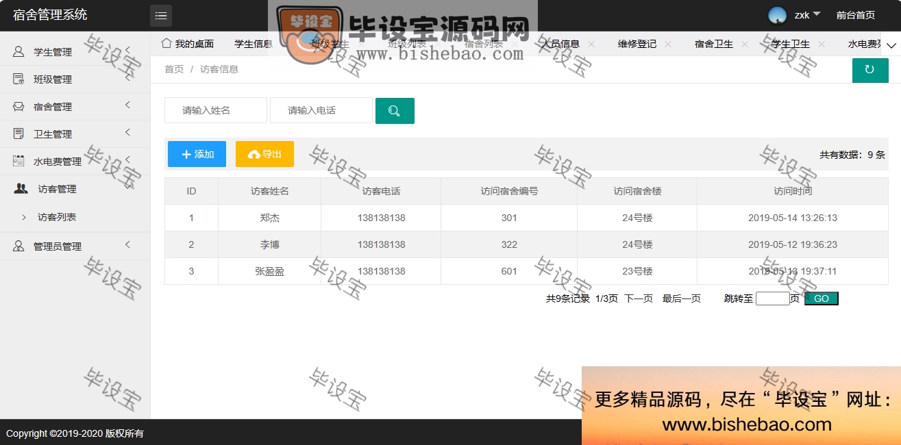Click the 水电费管理 calendar icon
901x445 pixels.
click(x=18, y=161)
